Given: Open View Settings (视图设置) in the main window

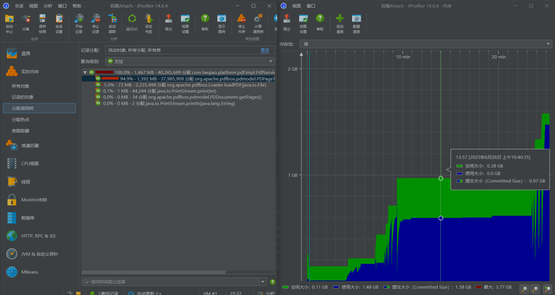Looking at the screenshot, I should click(185, 24).
